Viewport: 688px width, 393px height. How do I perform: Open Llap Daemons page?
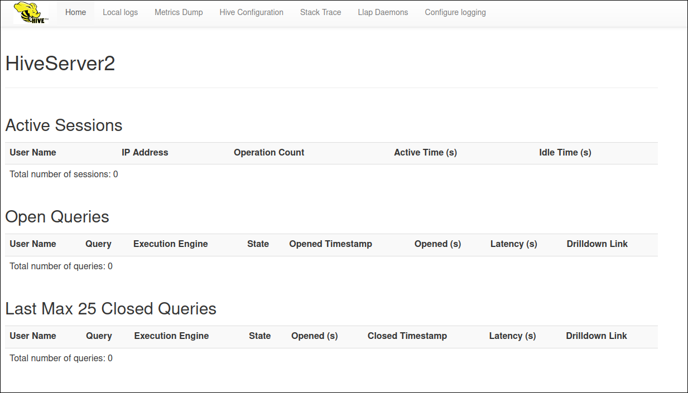383,12
